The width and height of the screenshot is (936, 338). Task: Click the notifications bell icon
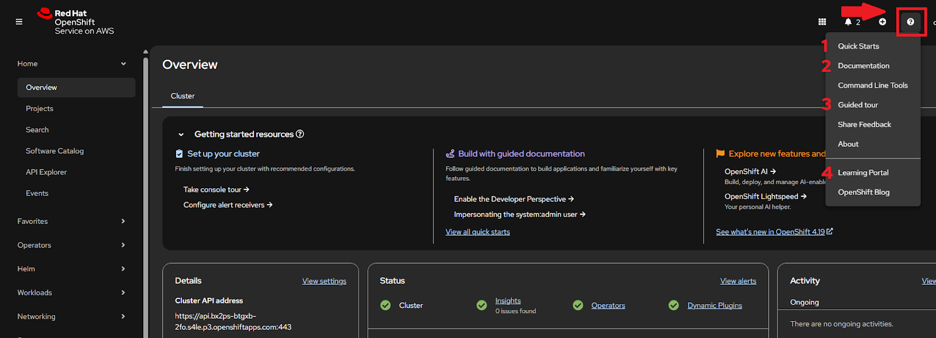coord(848,22)
